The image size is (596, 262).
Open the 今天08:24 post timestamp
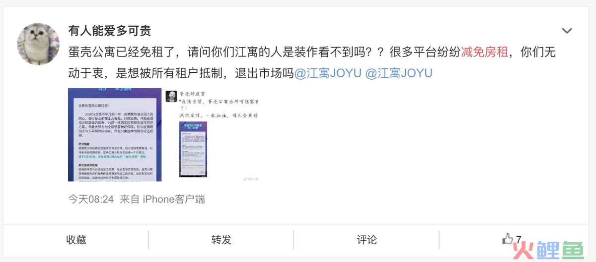[x=91, y=199]
